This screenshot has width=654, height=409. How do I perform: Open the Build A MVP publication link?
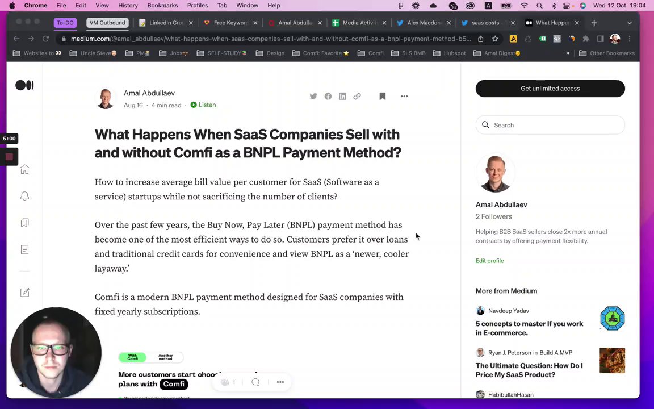pos(556,353)
